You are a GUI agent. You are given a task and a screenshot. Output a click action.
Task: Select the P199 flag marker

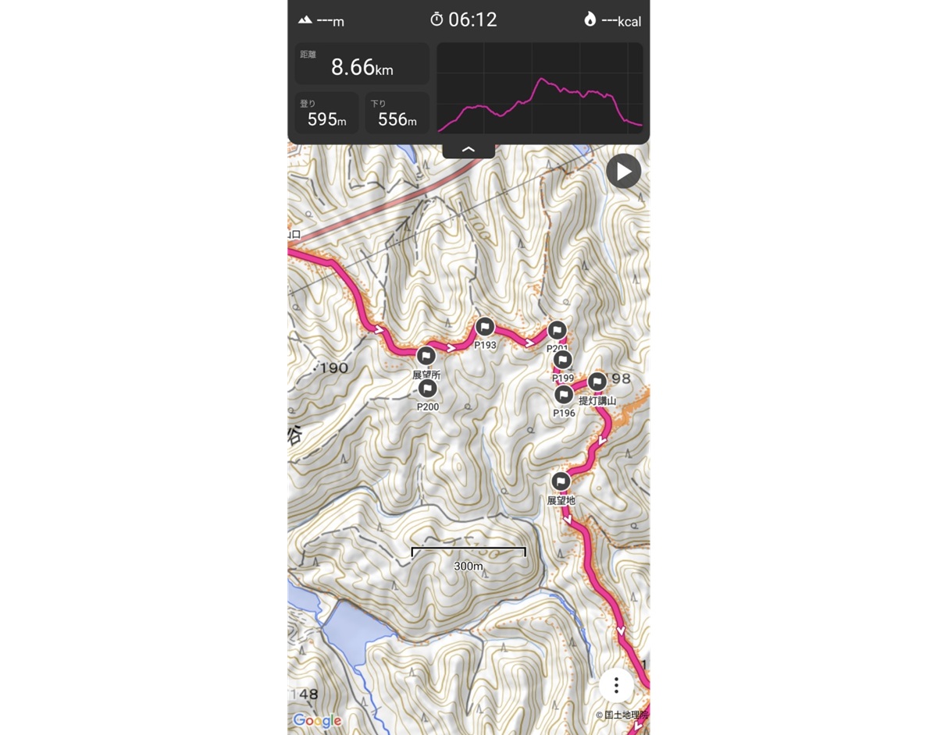click(562, 360)
